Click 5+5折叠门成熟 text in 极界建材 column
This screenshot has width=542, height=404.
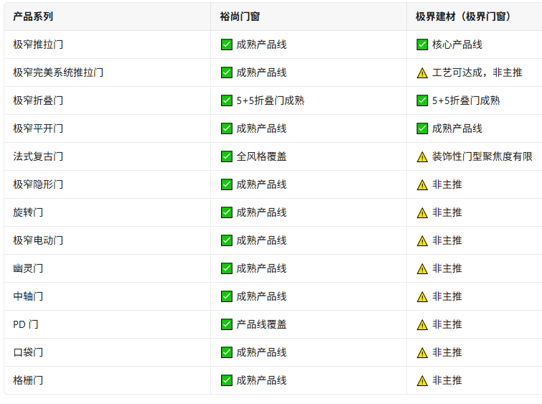(x=466, y=100)
